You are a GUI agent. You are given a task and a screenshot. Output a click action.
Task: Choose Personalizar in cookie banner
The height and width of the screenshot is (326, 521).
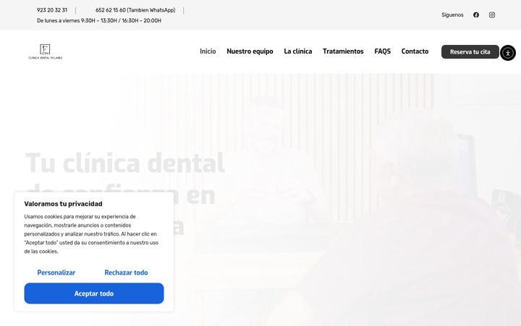coord(56,272)
